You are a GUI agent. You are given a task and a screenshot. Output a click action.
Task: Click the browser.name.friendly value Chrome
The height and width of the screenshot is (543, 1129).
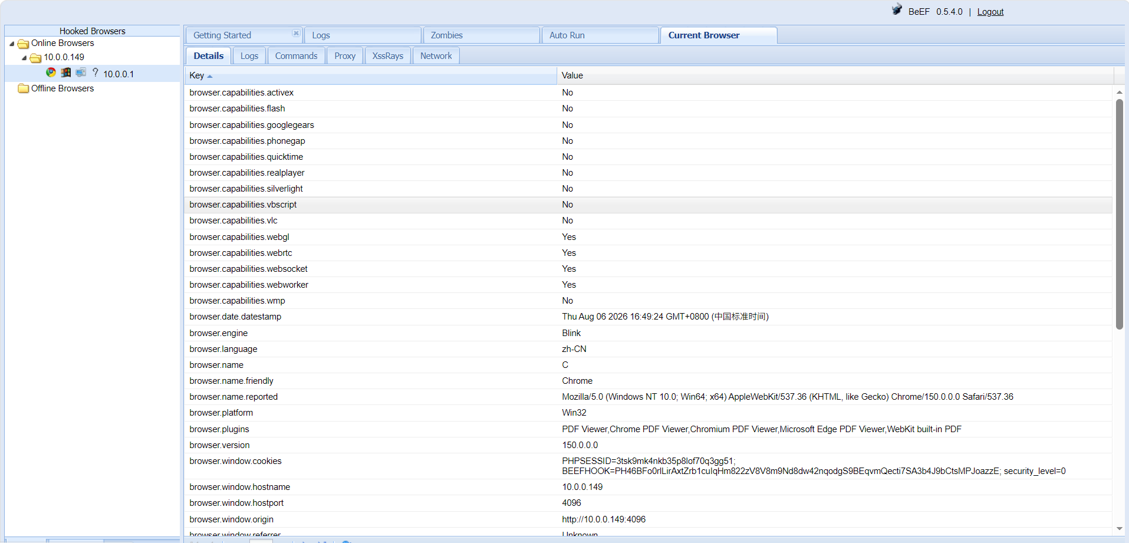coord(577,381)
